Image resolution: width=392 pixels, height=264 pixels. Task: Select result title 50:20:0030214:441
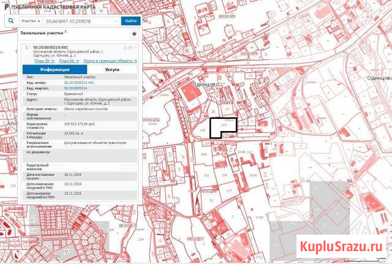tap(50, 47)
